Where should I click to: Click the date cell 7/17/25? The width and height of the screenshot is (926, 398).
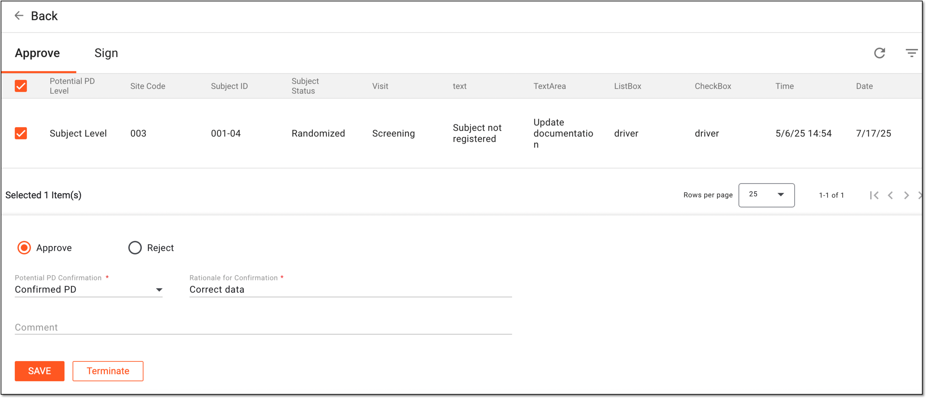(x=873, y=133)
